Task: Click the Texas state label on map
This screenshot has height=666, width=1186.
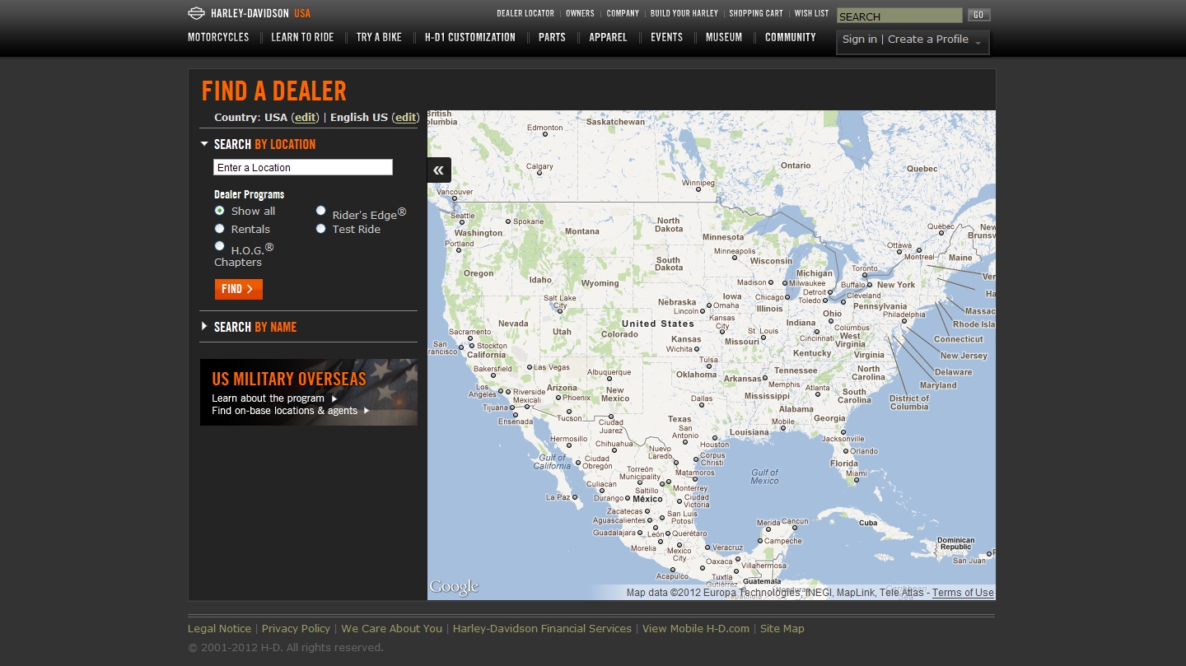Action: coord(679,419)
